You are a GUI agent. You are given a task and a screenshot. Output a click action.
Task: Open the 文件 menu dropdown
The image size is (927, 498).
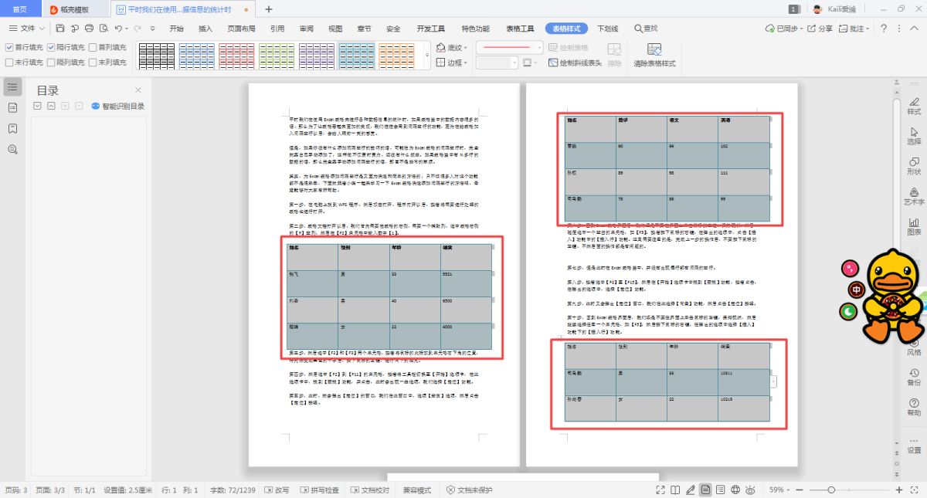pyautogui.click(x=26, y=29)
